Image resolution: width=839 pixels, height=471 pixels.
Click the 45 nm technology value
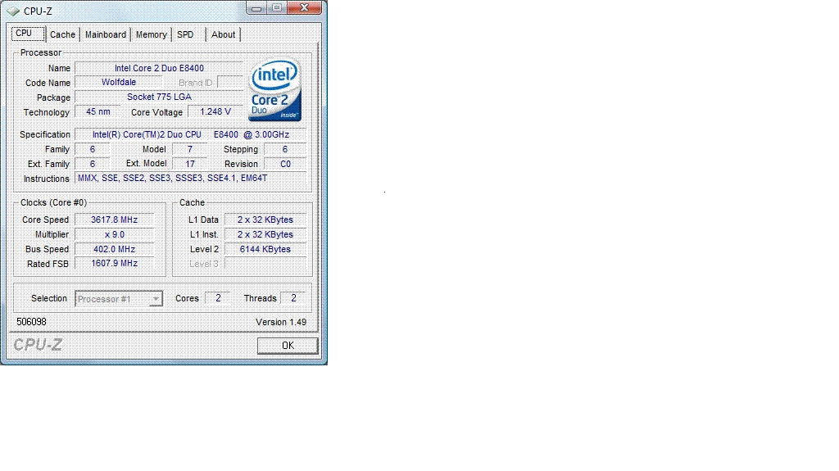(98, 112)
